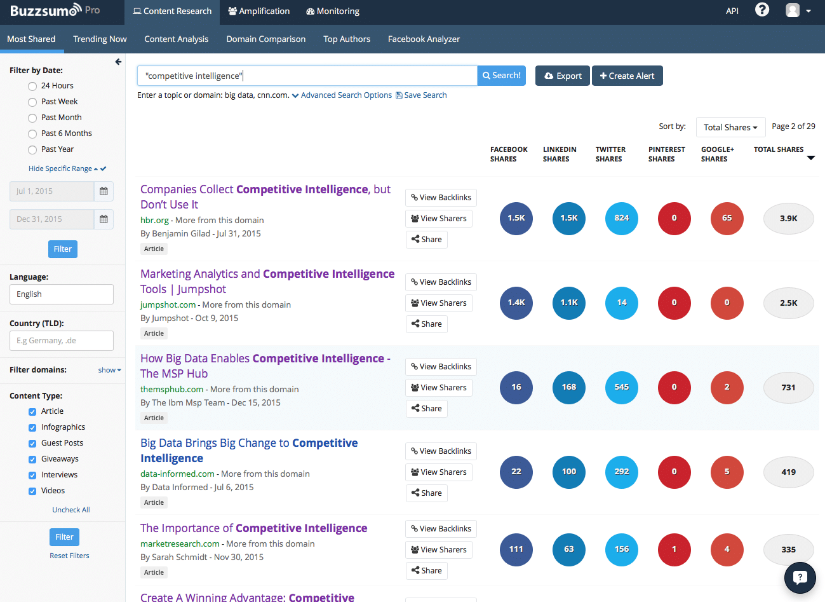Uncheck the Article content type
This screenshot has height=602, width=825.
click(32, 411)
